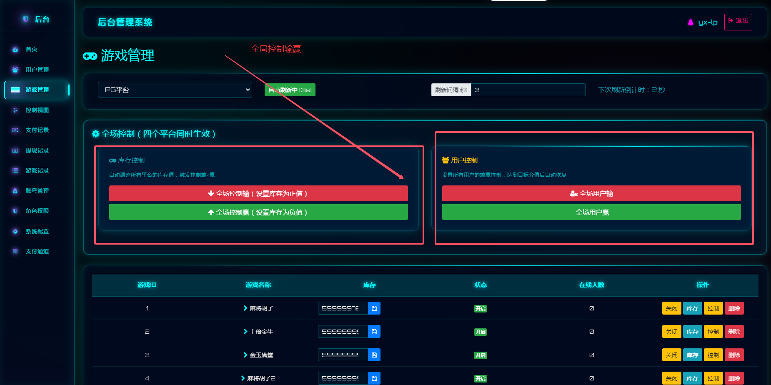Close game 十倍金牛 with 关闭 button
This screenshot has width=771, height=385.
(x=671, y=332)
